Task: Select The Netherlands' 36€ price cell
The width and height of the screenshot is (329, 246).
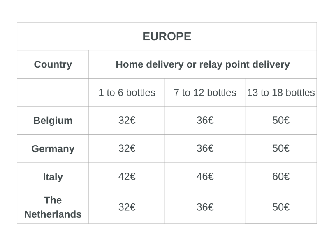Action: point(205,207)
